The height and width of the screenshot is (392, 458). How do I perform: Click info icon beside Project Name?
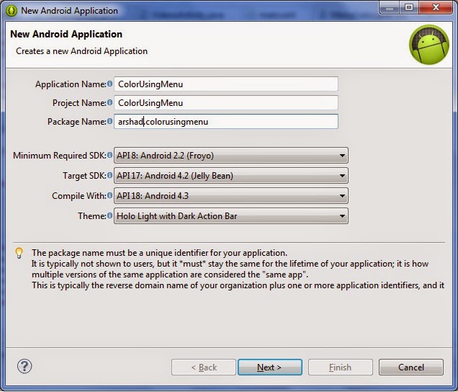[x=110, y=103]
